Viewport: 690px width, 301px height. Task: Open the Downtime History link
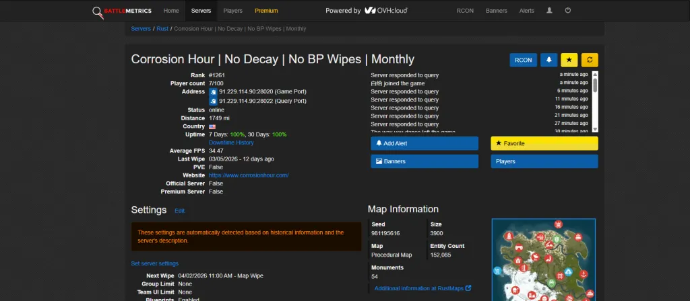[231, 142]
